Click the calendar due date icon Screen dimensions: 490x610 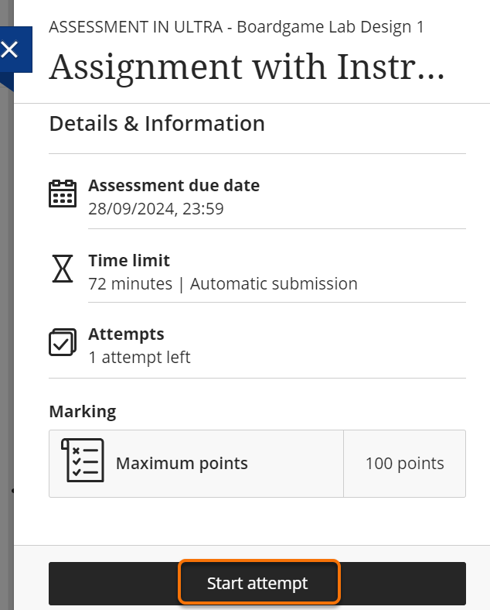[x=63, y=194]
